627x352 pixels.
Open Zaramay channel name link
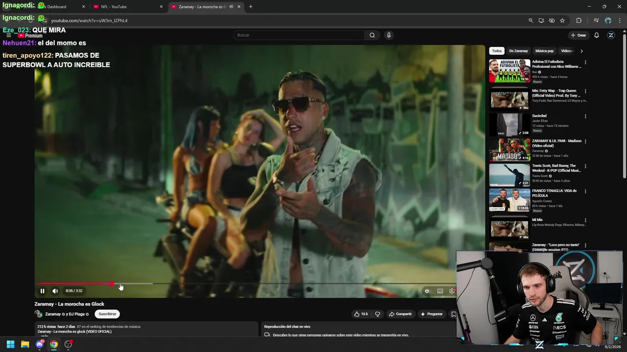53,314
